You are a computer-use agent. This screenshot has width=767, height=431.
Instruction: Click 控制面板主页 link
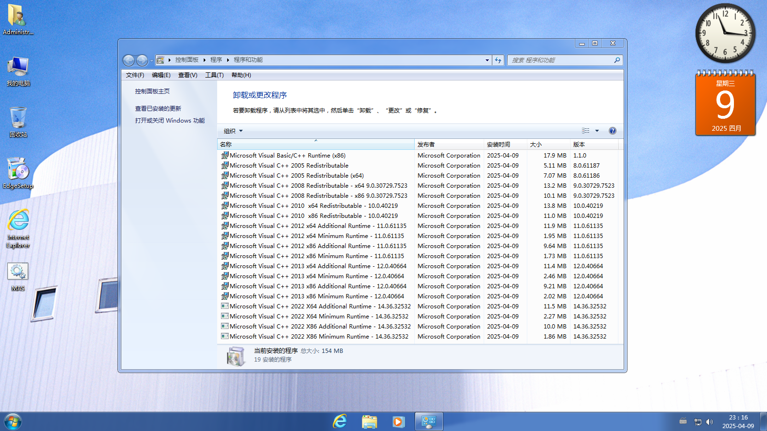tap(152, 91)
